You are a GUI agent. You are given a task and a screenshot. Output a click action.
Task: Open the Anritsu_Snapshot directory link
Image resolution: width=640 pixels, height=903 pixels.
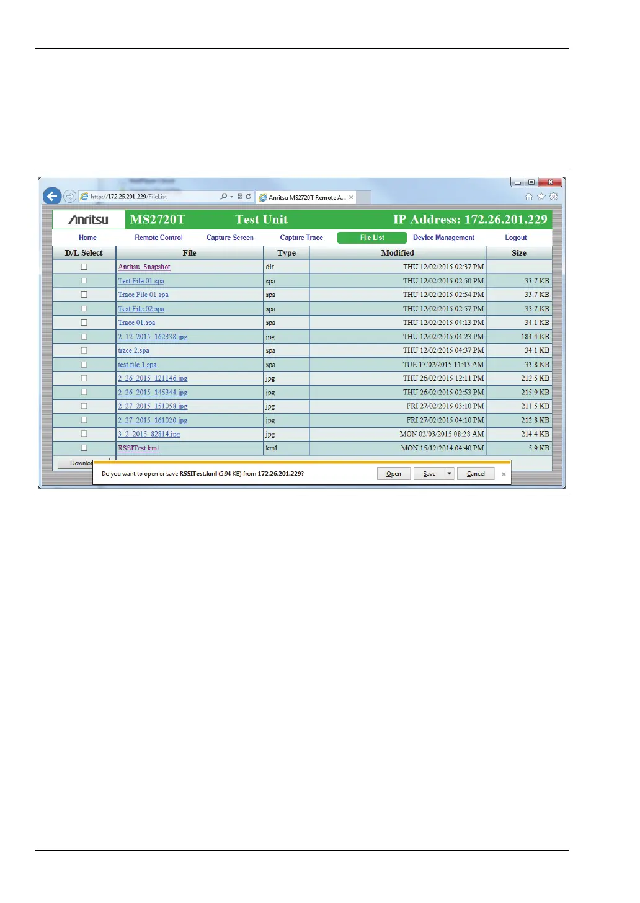(x=144, y=267)
